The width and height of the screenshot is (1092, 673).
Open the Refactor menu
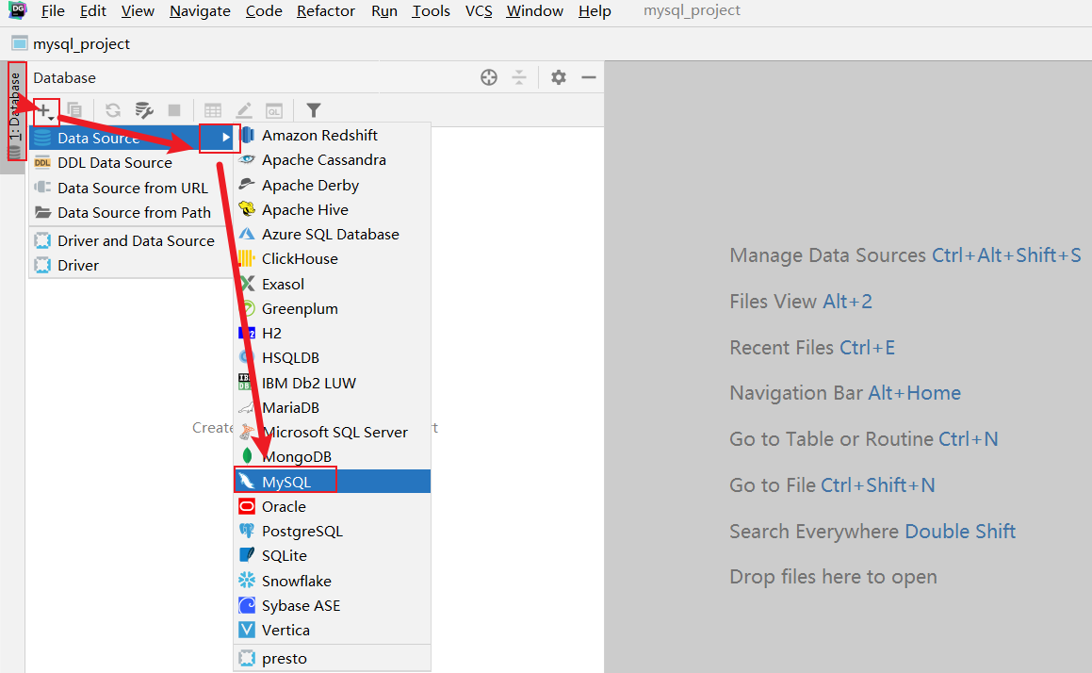tap(325, 11)
